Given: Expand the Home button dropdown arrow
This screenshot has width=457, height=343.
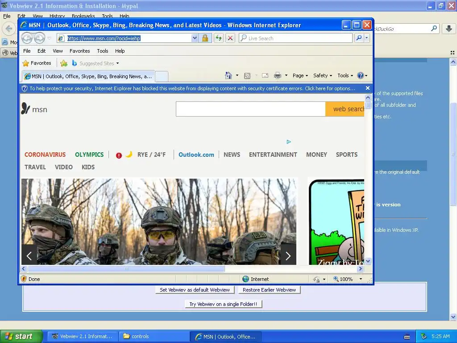Looking at the screenshot, I should coord(237,75).
